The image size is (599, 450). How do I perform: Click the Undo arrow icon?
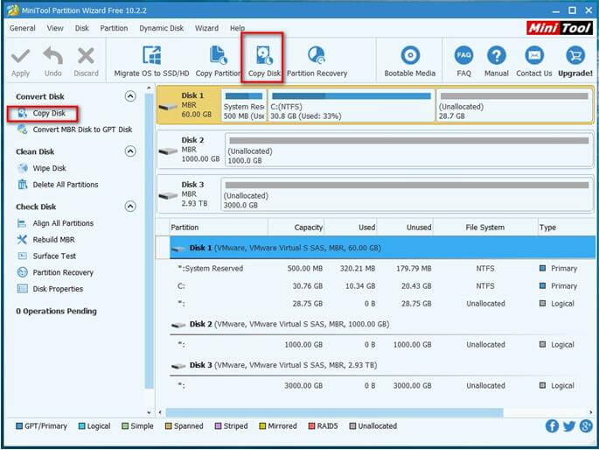pos(53,56)
